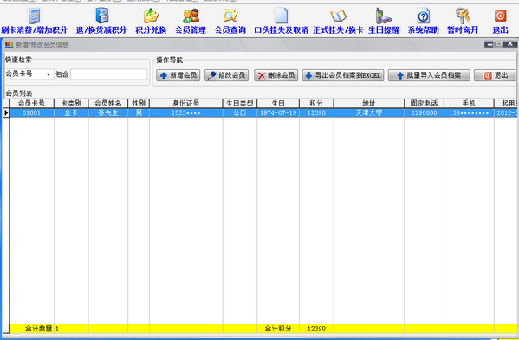Open 退/换货减积分 toolbar icon
Screen dimensions: 519x340
(102, 16)
